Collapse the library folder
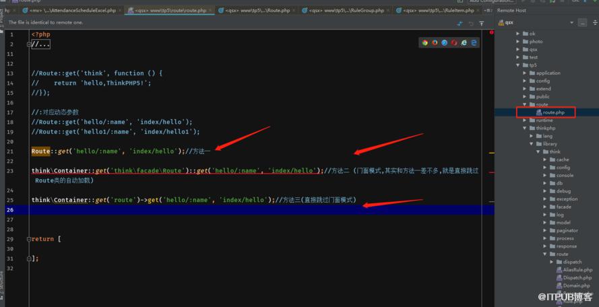 [531, 144]
